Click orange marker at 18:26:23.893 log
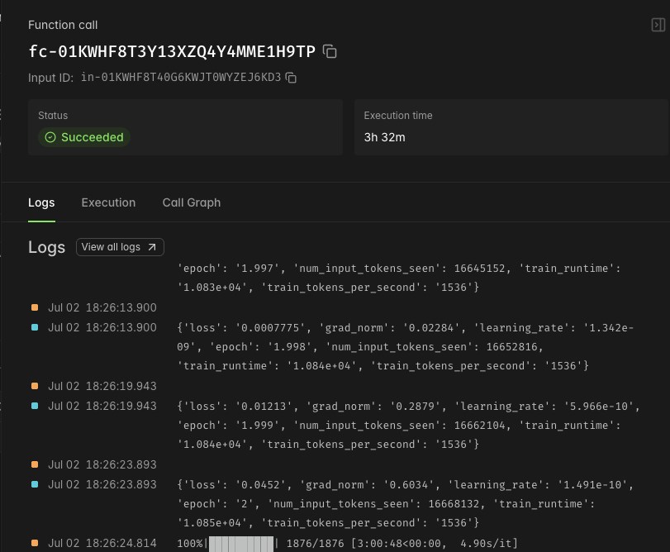The image size is (670, 552). 35,464
